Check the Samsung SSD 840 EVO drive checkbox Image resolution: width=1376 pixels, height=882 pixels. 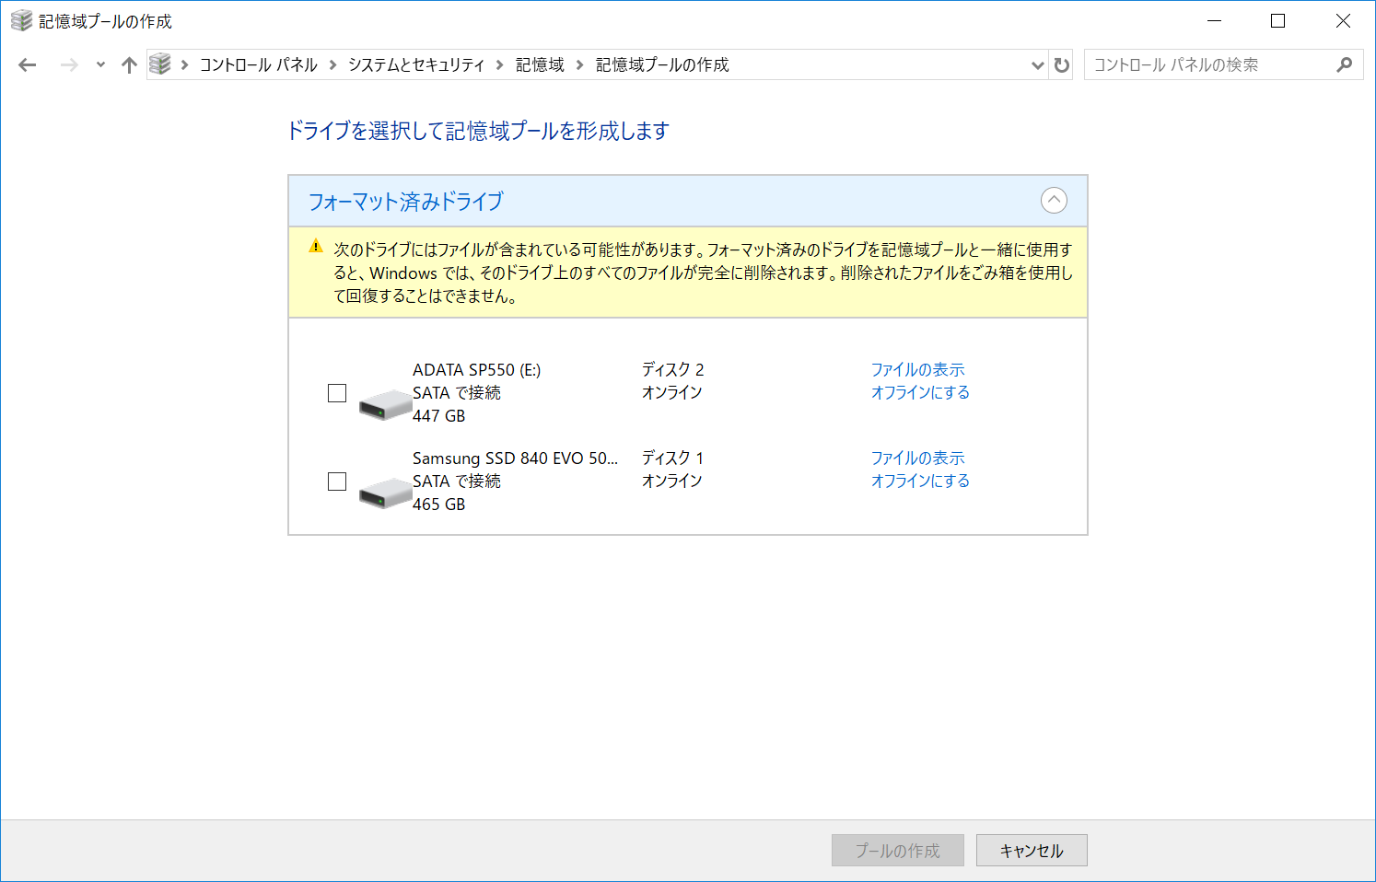pyautogui.click(x=336, y=481)
